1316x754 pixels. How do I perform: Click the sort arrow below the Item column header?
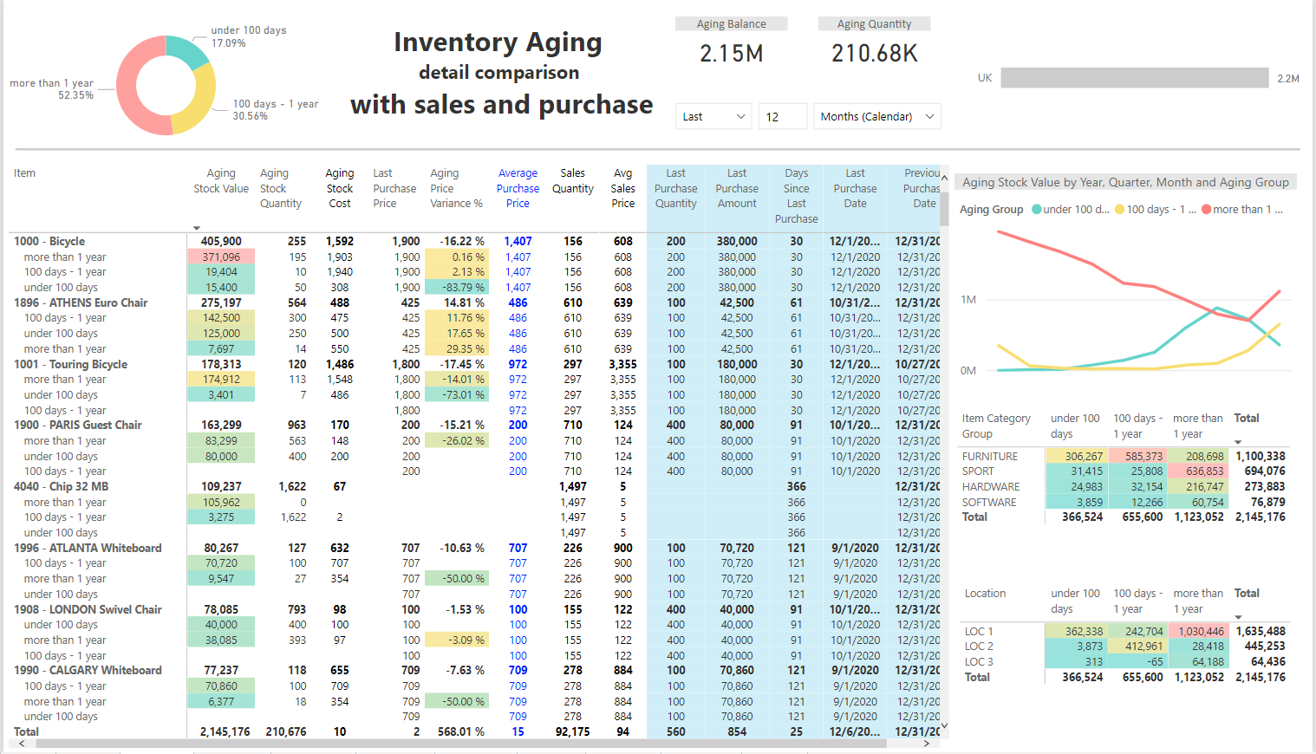coord(196,227)
